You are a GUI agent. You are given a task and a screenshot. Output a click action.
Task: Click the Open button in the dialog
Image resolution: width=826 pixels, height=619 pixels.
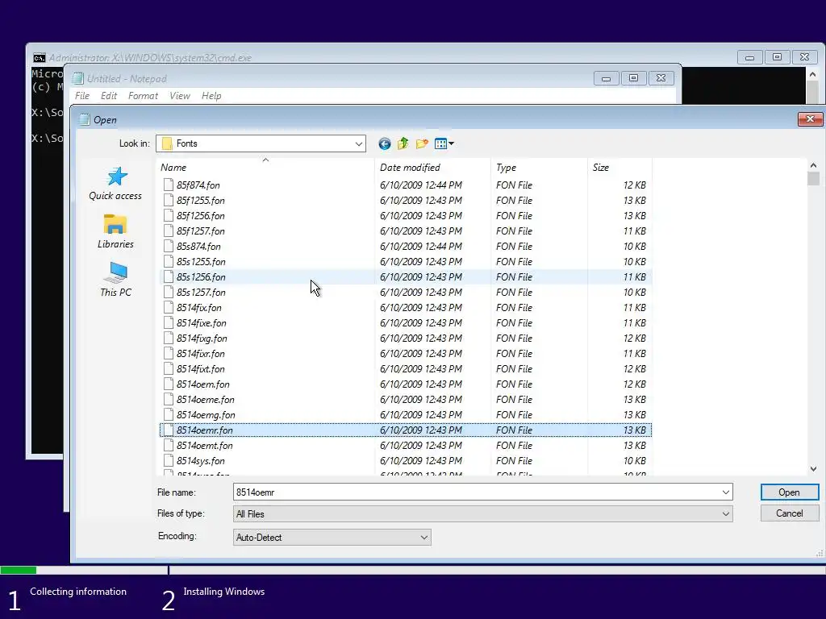pos(789,492)
